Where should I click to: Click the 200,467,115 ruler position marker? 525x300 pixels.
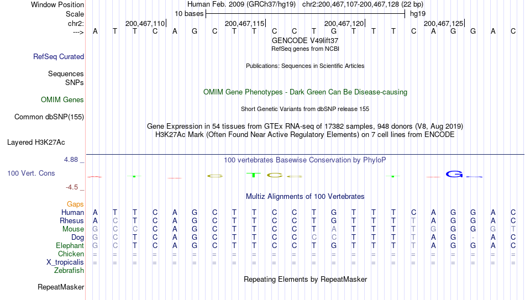click(245, 23)
